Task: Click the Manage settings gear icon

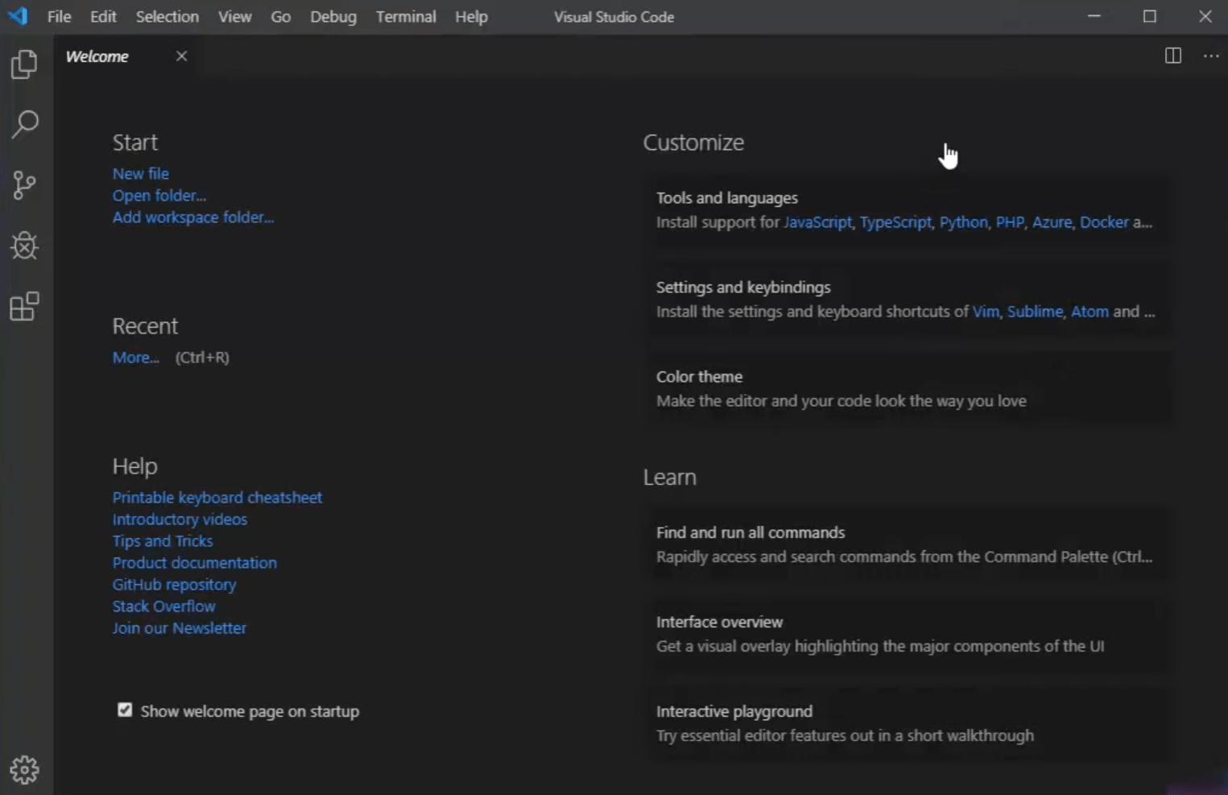Action: [x=24, y=769]
